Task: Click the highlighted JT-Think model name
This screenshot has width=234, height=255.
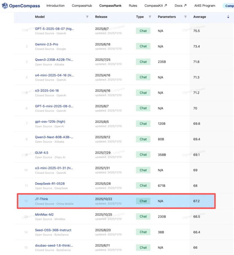Action: click(x=41, y=199)
